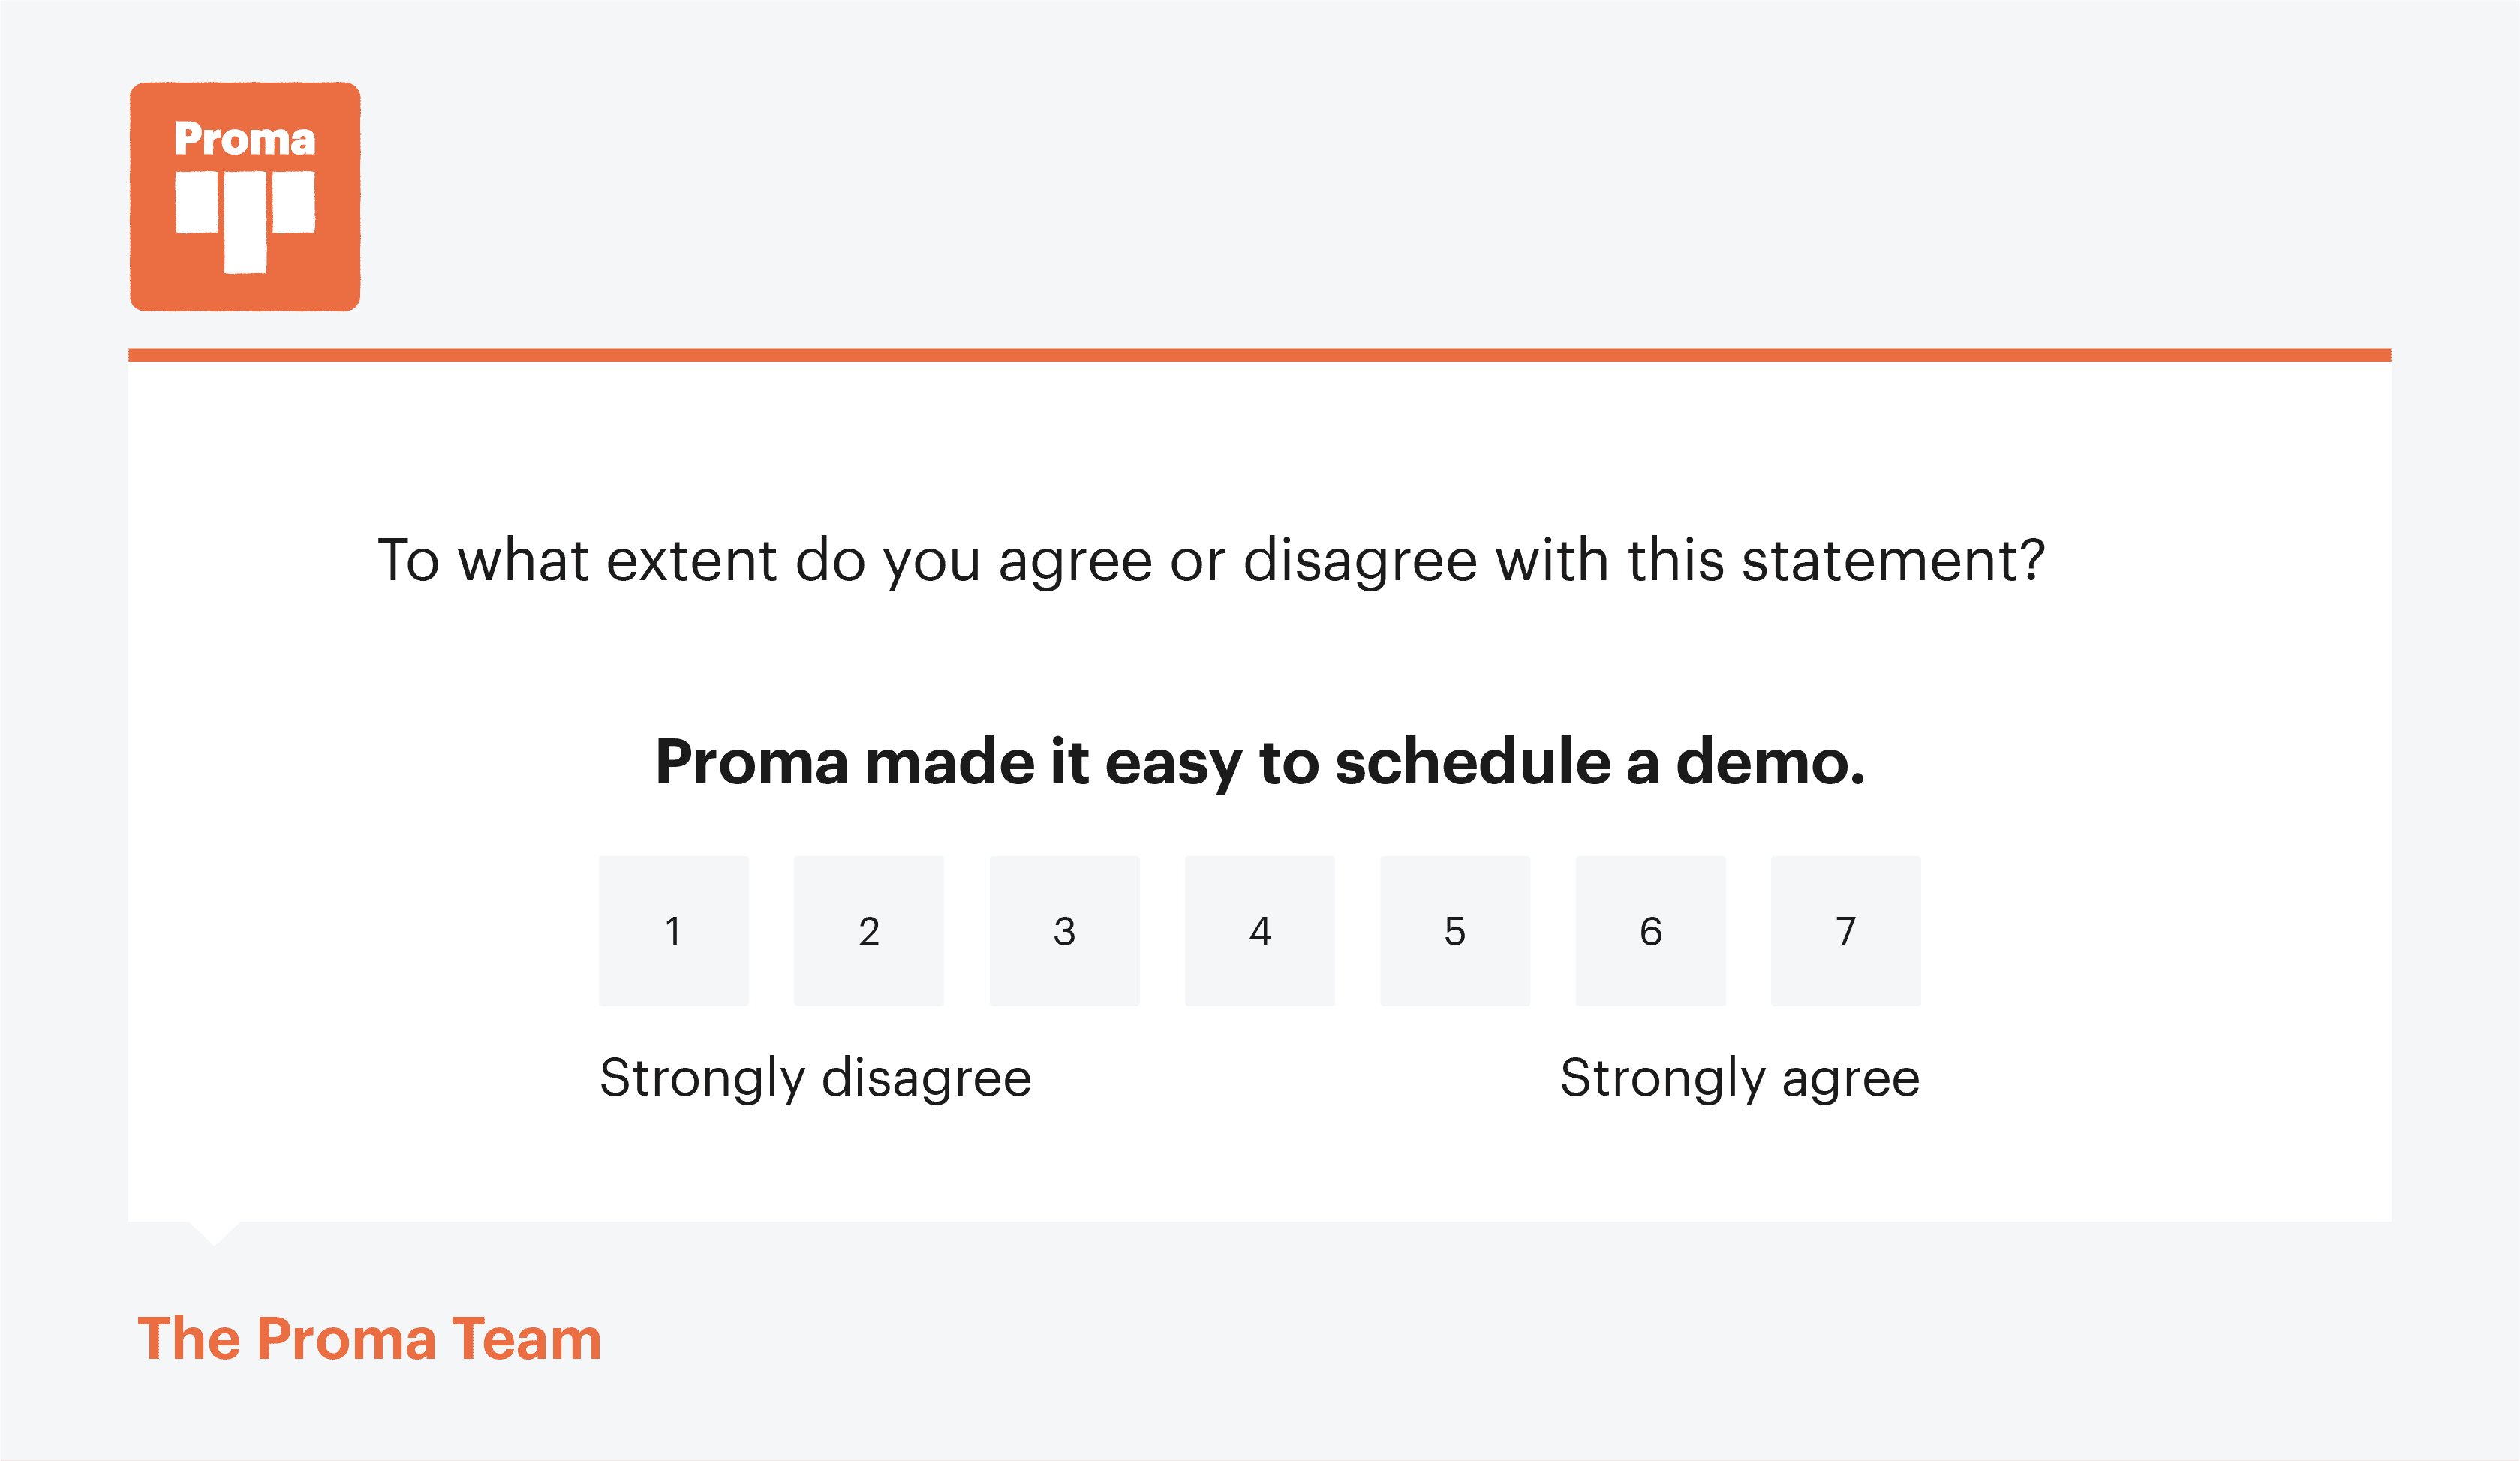
Task: Click the orange rounded logo square
Action: 245,195
